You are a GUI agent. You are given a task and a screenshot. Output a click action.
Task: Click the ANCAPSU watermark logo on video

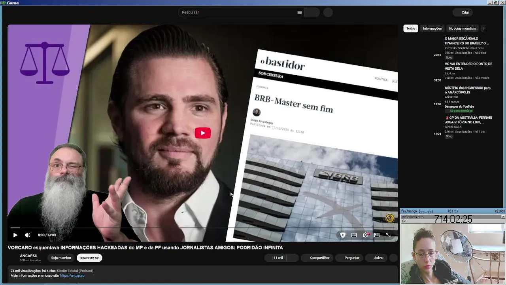click(x=390, y=218)
